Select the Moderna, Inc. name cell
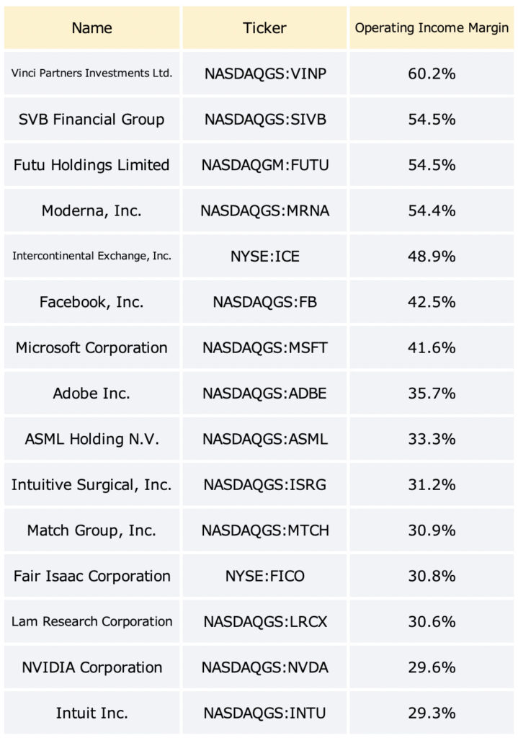 coord(91,210)
